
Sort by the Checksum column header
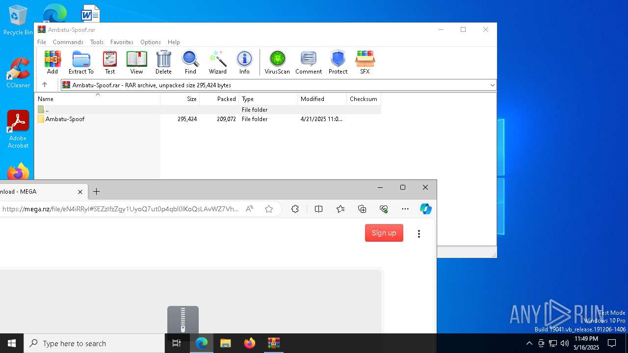[364, 99]
